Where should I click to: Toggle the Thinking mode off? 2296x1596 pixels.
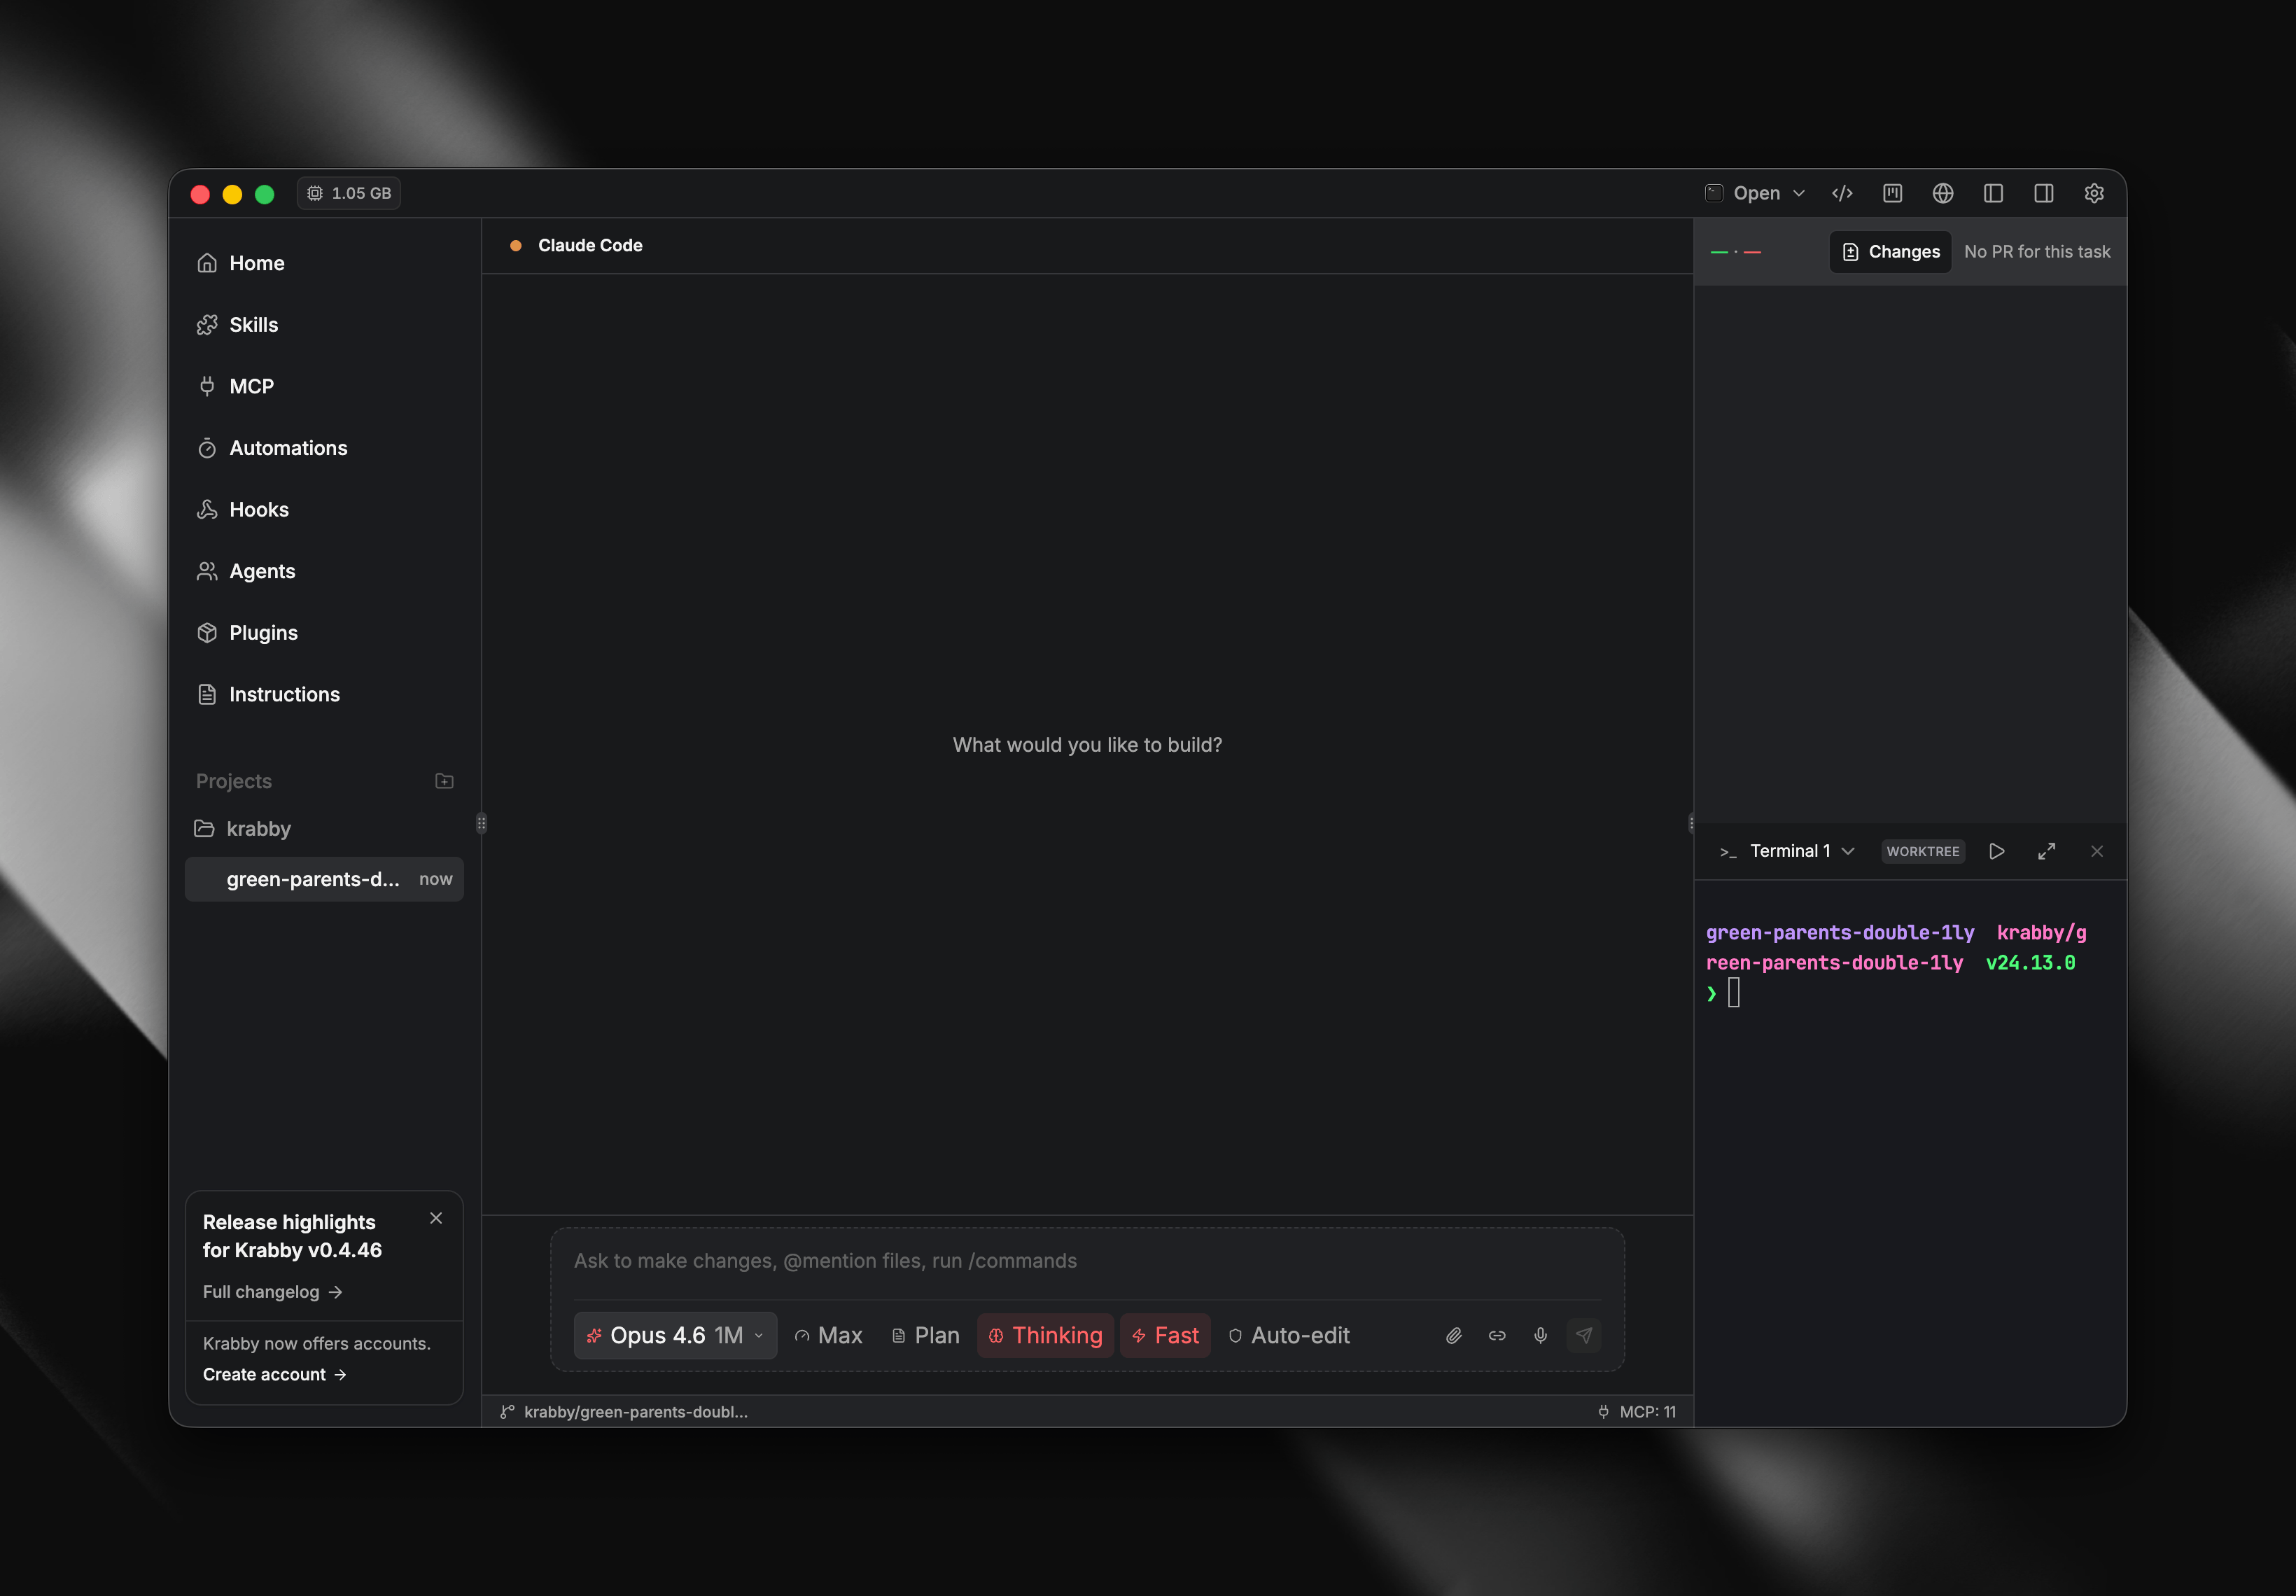(x=1045, y=1335)
